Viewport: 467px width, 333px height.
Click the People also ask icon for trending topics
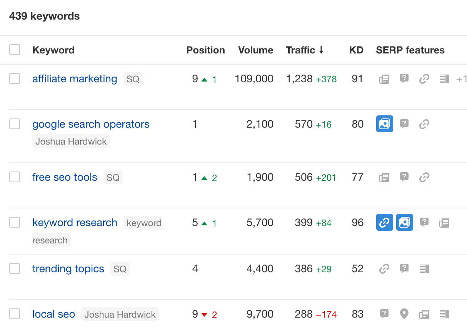[x=404, y=268]
